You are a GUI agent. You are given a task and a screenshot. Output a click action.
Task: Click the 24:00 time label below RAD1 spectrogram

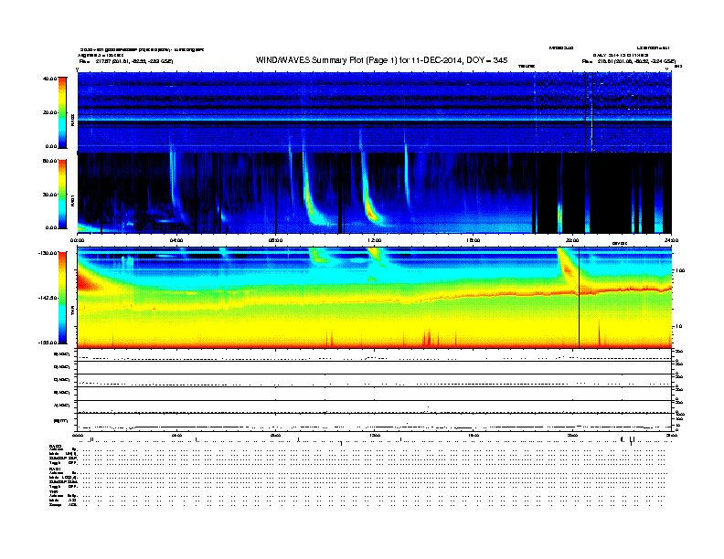tap(671, 240)
